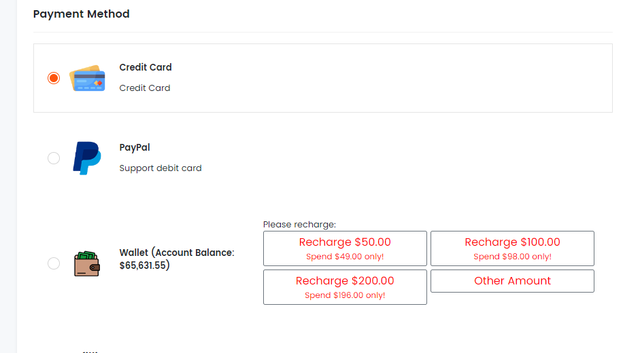Click the PayPal logo icon
623x353 pixels.
87,158
